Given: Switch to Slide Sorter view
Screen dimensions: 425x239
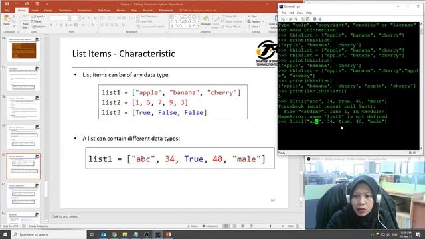Looking at the screenshot, I should (x=234, y=226).
